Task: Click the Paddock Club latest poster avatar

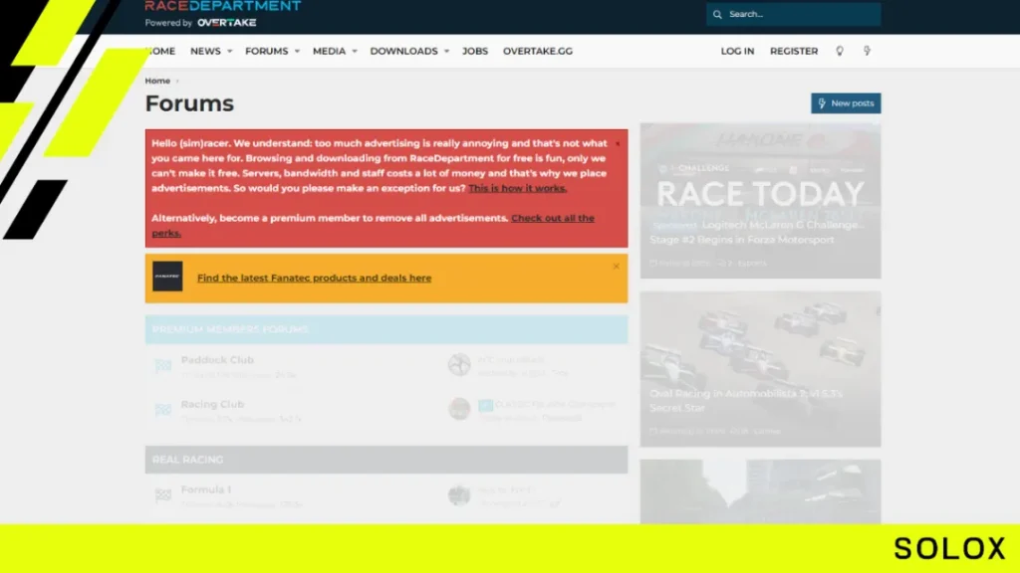Action: 459,365
